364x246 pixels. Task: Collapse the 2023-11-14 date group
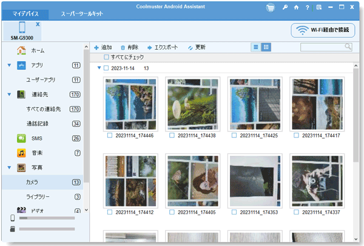[99, 68]
